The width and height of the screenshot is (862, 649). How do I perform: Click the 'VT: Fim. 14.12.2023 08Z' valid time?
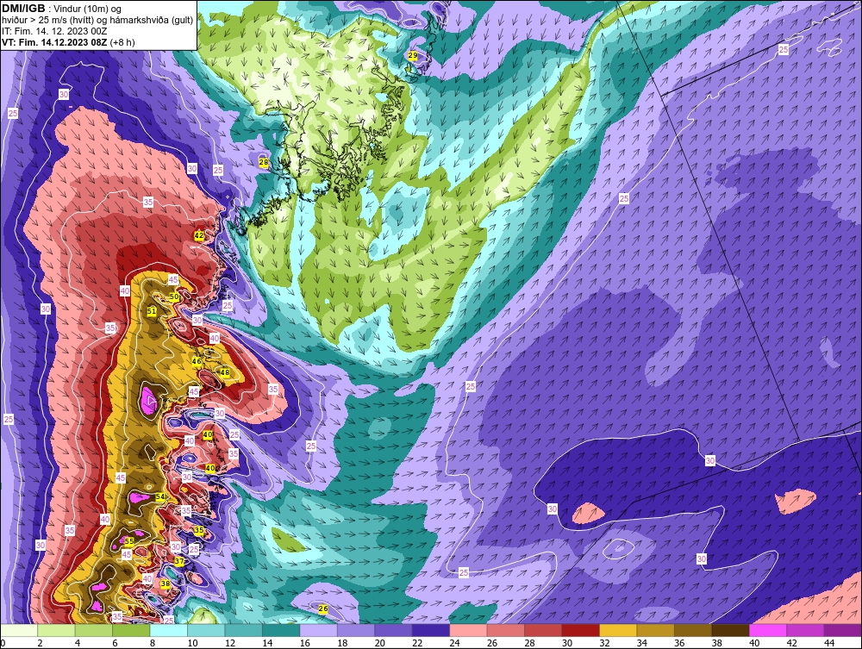[x=55, y=42]
